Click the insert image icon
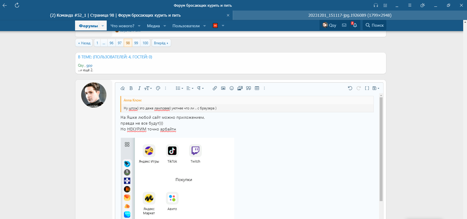 coord(223,88)
